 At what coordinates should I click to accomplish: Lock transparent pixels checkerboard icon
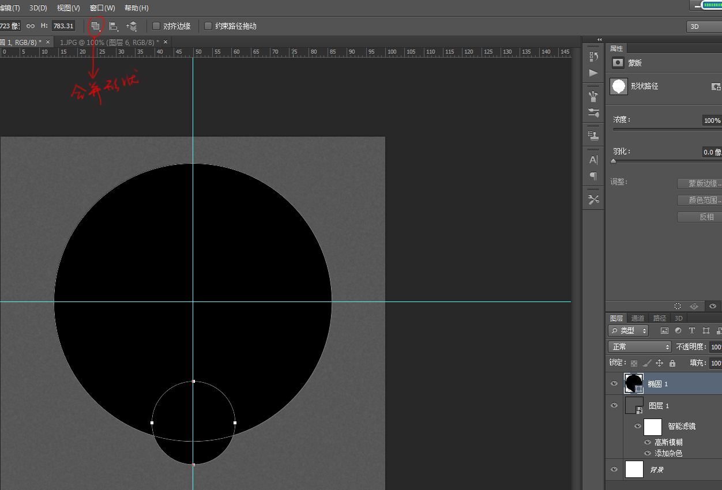634,363
